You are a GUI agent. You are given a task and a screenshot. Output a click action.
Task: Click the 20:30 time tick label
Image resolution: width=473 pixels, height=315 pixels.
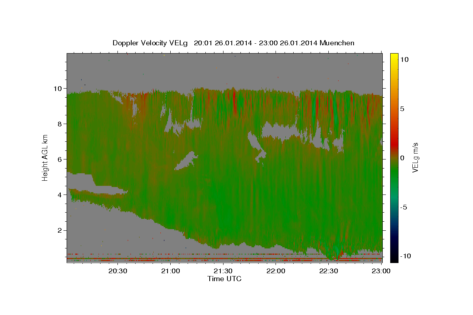click(x=118, y=271)
